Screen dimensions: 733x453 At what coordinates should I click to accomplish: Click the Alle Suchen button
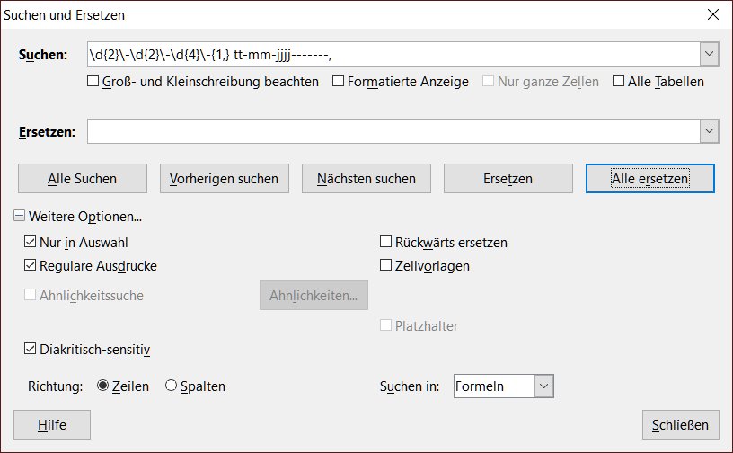pyautogui.click(x=83, y=178)
